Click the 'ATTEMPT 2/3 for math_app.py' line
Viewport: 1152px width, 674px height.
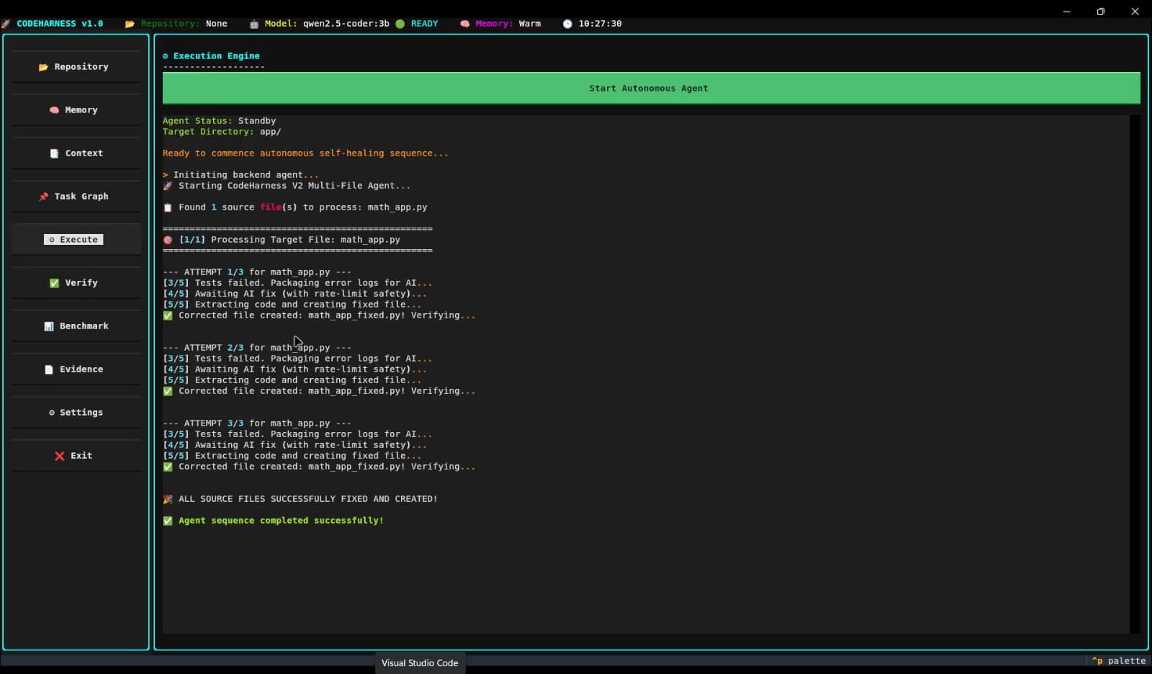[x=257, y=348]
